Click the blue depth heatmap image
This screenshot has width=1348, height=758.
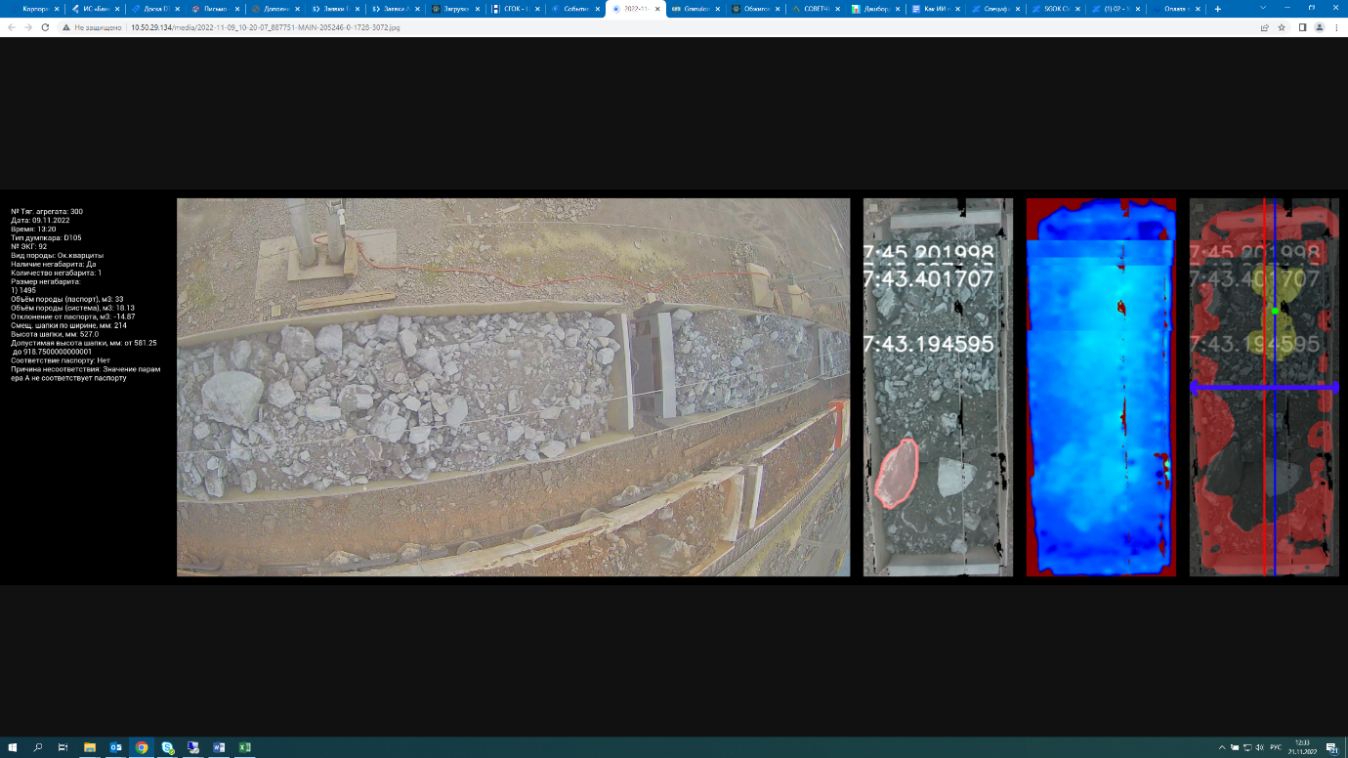[1100, 387]
